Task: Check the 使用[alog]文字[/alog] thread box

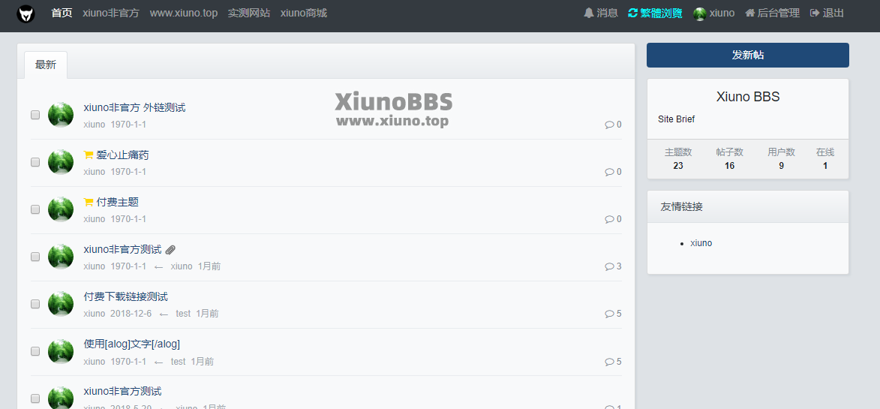Action: pyautogui.click(x=35, y=351)
